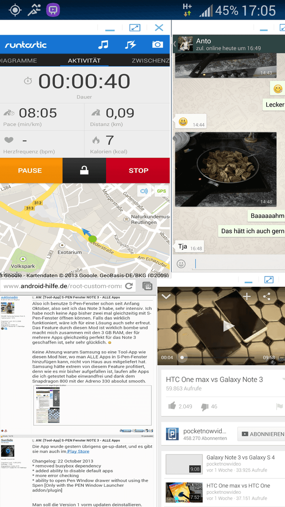The image size is (285, 507).
Task: Open the Runtastic camera icon
Action: click(157, 44)
